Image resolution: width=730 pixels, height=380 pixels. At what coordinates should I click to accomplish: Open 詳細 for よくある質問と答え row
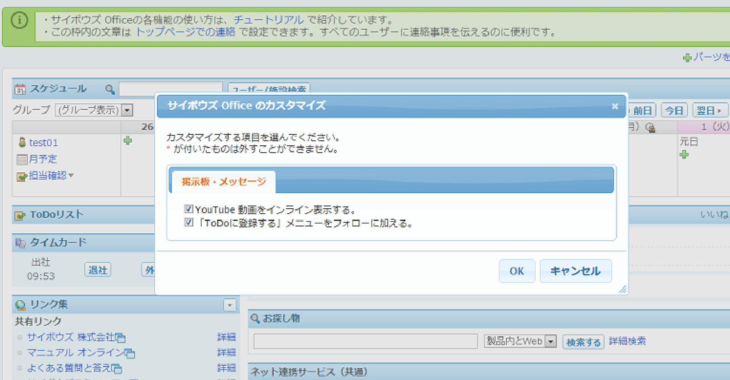coord(226,368)
